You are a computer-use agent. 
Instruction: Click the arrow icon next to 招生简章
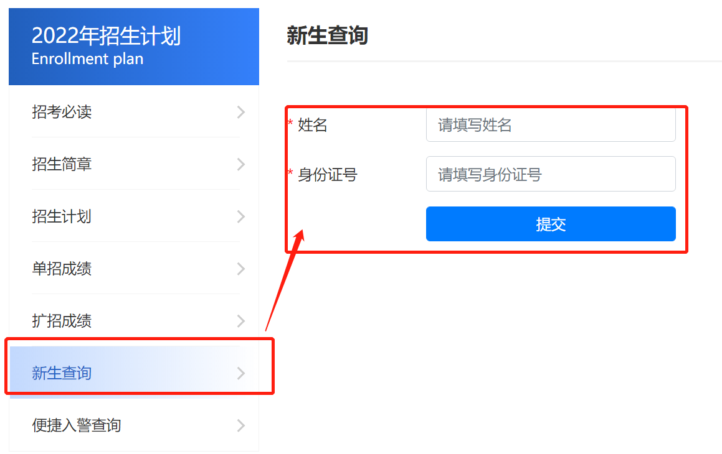241,164
